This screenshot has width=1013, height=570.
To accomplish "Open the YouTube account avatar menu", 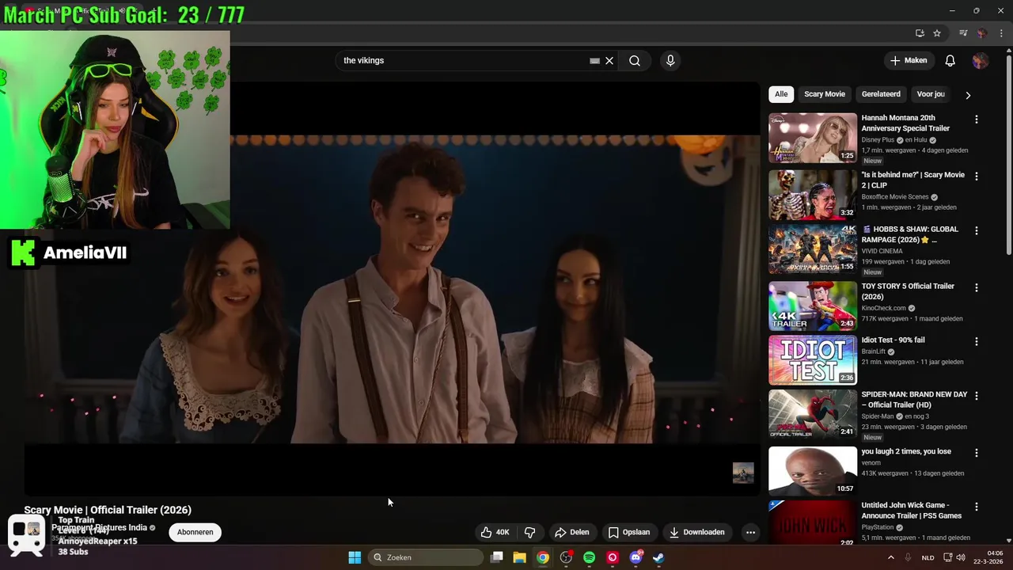I will [981, 61].
